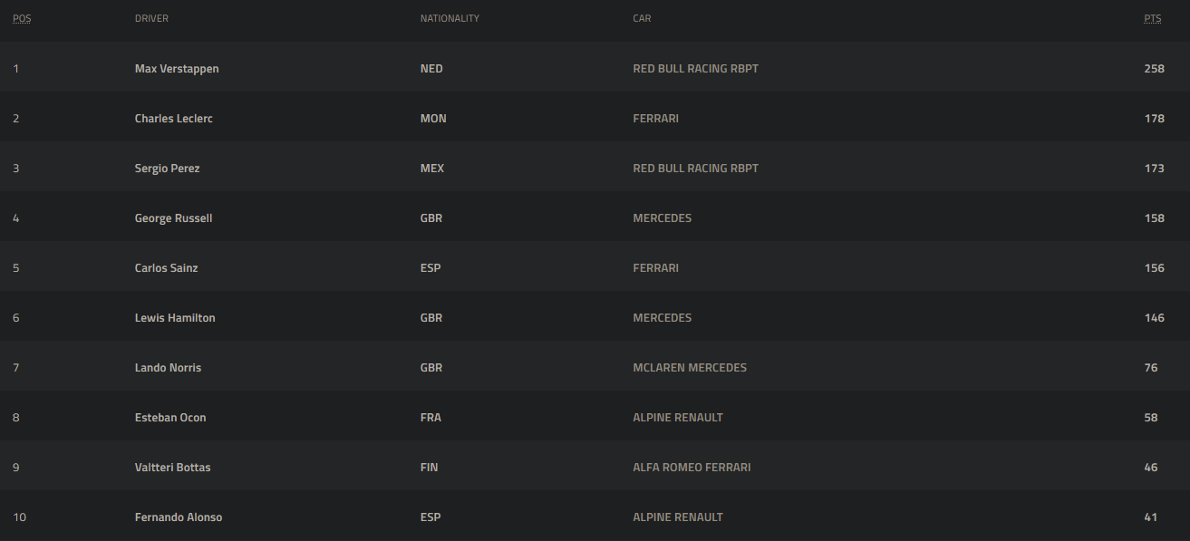The width and height of the screenshot is (1190, 541).
Task: Click Hamilton's MERCEDES car entry
Action: (663, 318)
